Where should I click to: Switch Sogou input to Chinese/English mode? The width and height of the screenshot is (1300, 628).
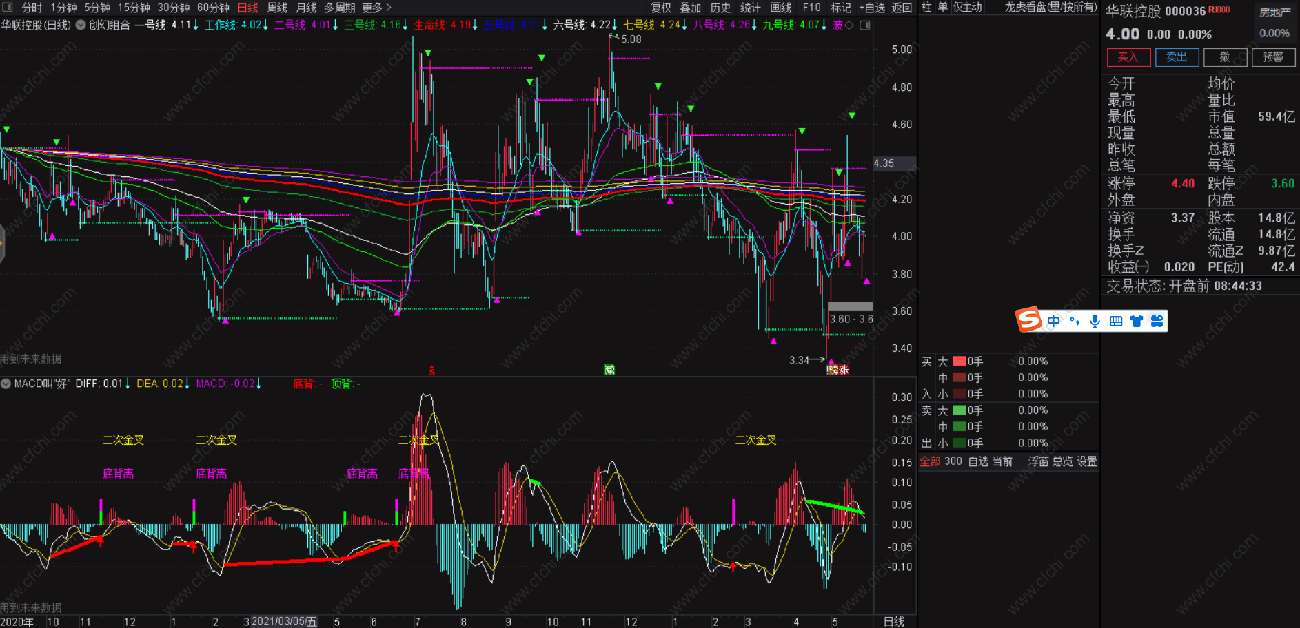click(1054, 321)
